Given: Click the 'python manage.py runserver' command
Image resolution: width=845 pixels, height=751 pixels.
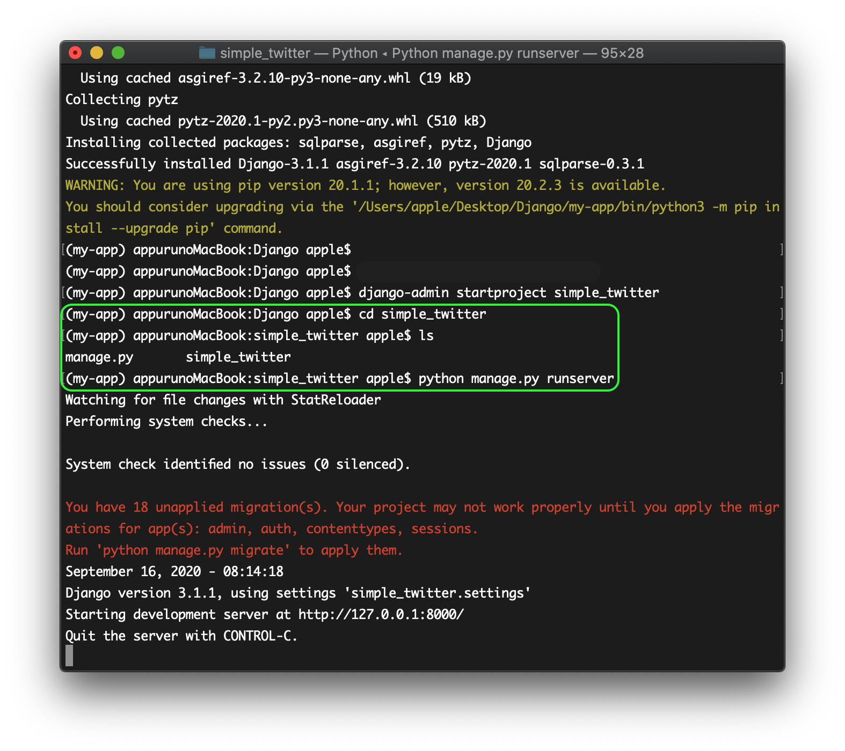Looking at the screenshot, I should (516, 379).
